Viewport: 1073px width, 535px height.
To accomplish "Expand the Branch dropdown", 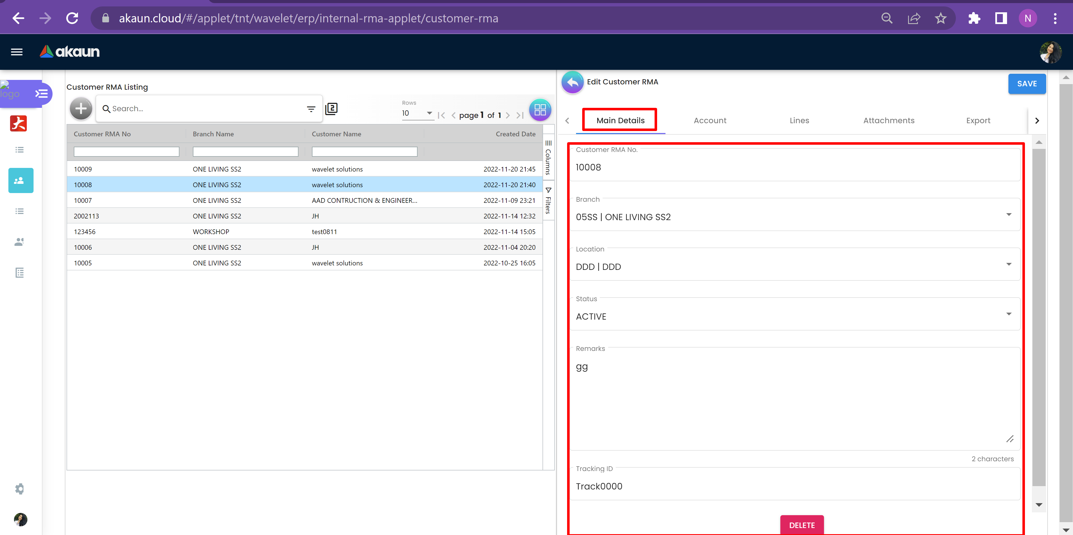I will pyautogui.click(x=1008, y=215).
